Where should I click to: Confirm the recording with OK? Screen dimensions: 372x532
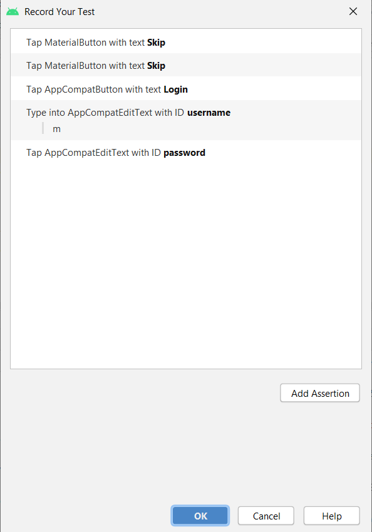pyautogui.click(x=200, y=516)
